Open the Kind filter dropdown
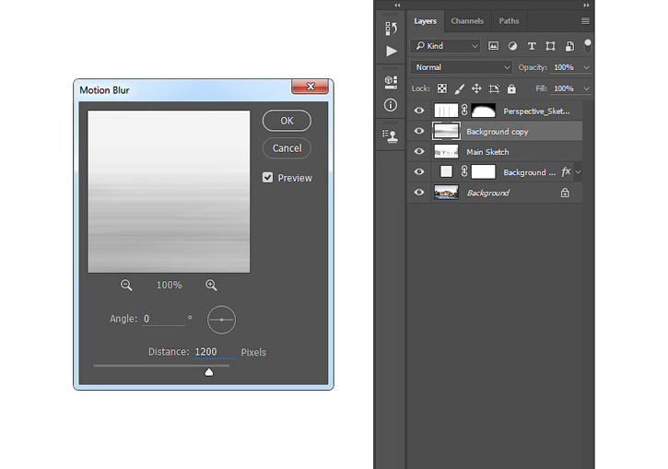Viewport: 668px width, 469px height. [x=446, y=45]
